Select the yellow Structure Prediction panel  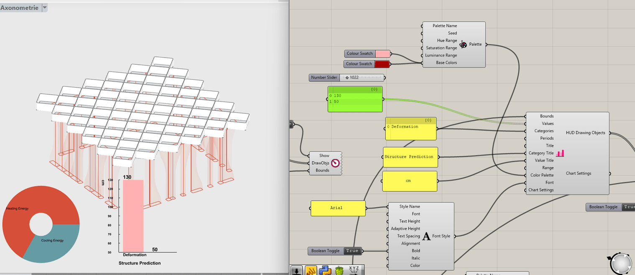(410, 157)
